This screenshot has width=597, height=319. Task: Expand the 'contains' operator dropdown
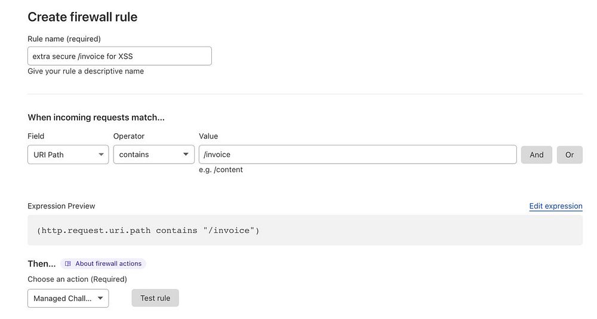[x=153, y=155]
